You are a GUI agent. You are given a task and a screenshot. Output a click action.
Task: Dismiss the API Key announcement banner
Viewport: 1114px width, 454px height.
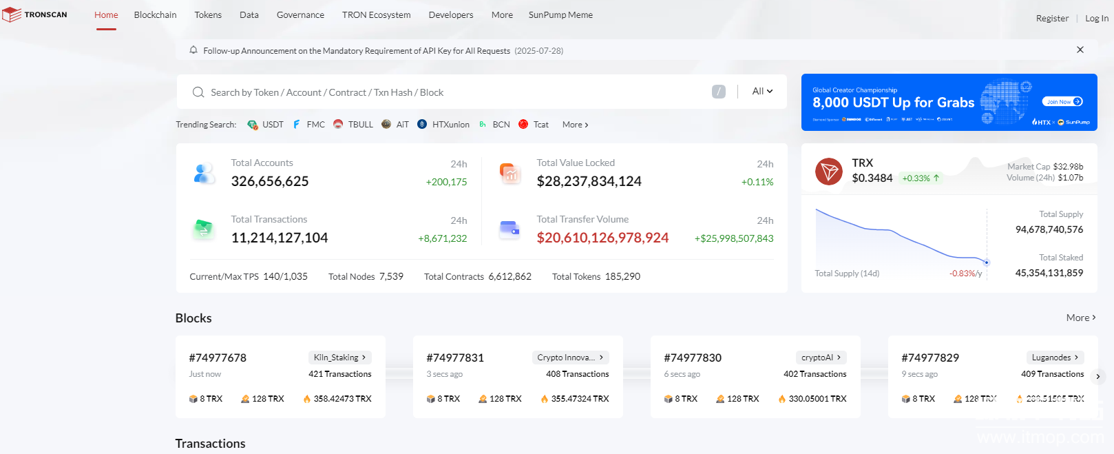[x=1080, y=50]
